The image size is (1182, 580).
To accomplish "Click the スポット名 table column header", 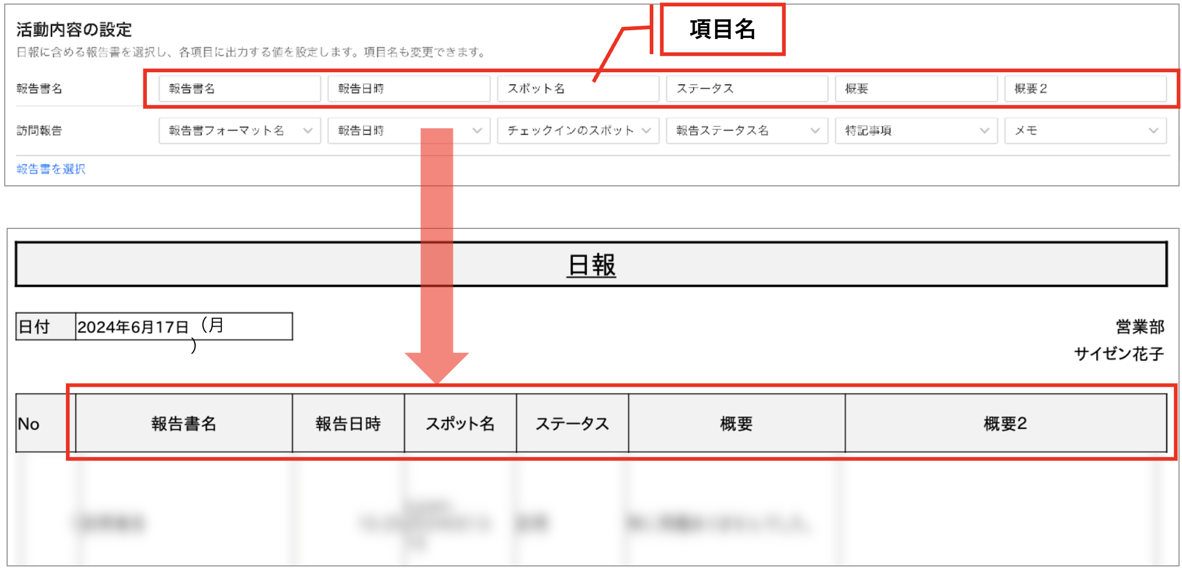I will point(460,423).
